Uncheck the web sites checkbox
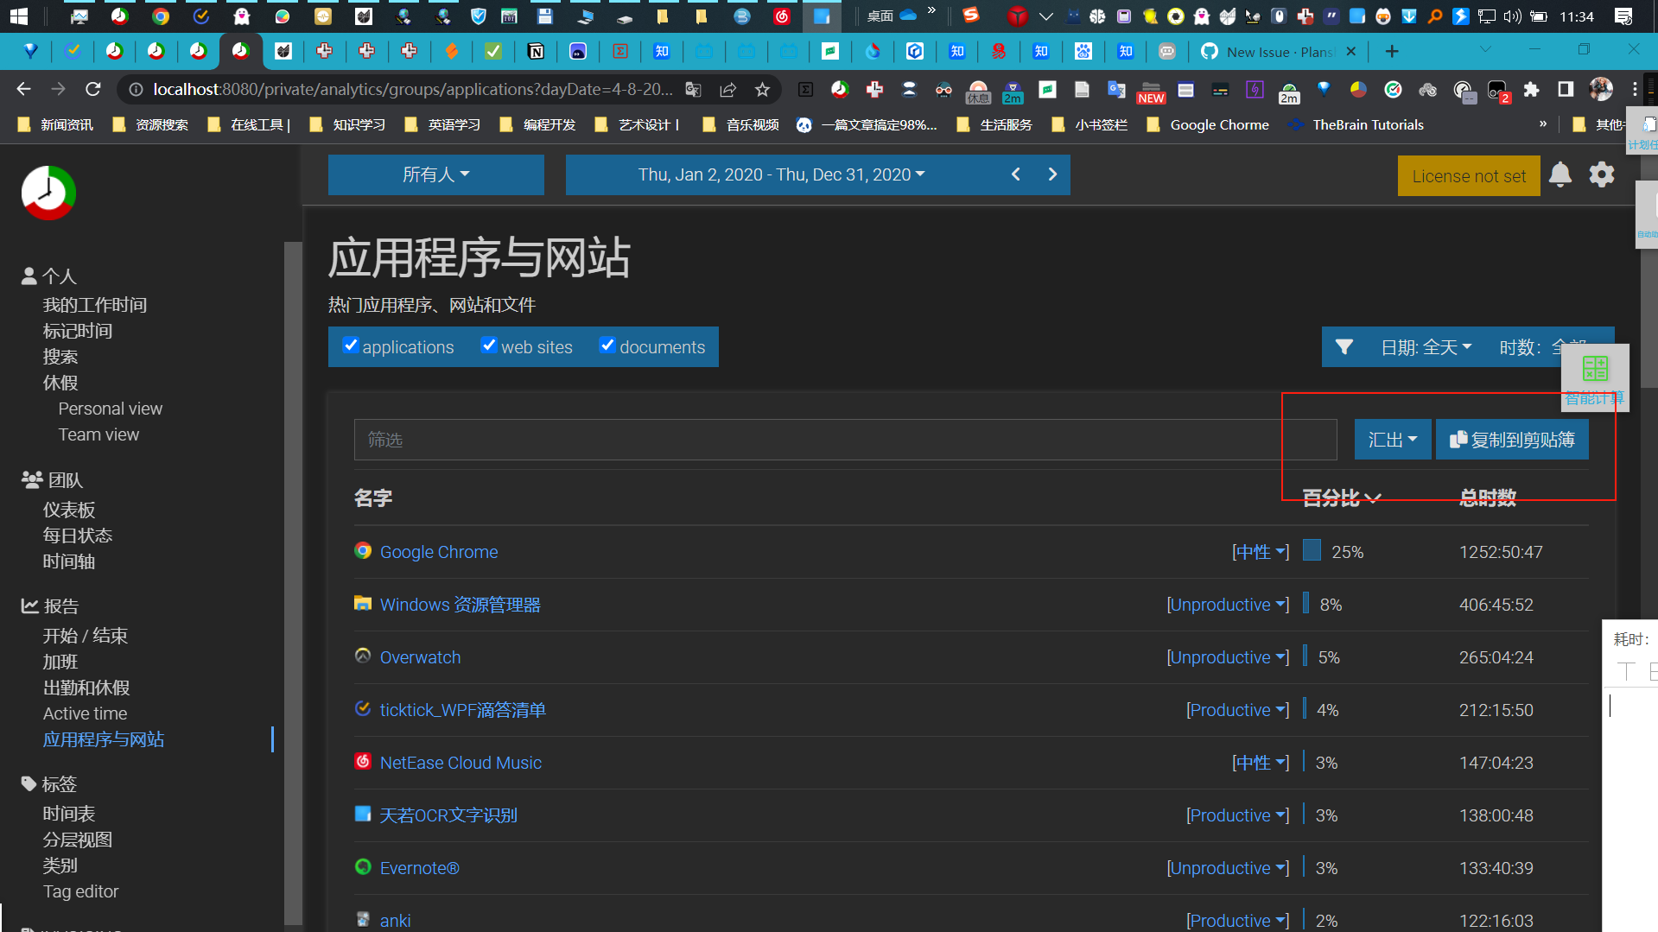The image size is (1658, 932). (x=490, y=345)
